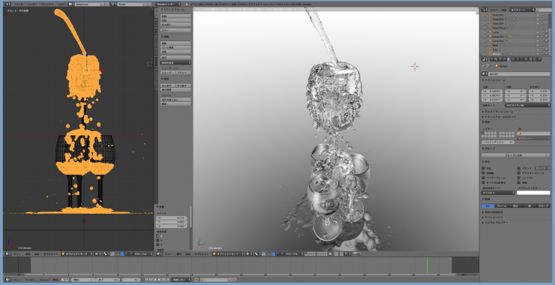Image resolution: width=555 pixels, height=285 pixels.
Task: Open the ファイル menu
Action: [x=18, y=4]
